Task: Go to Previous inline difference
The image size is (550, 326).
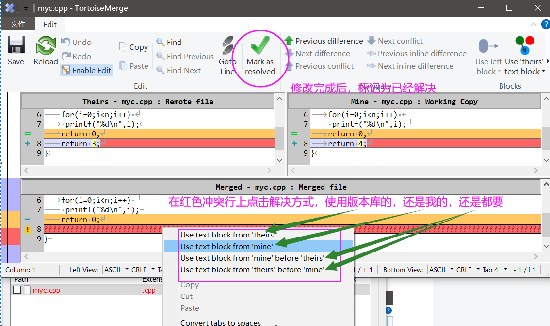Action: [417, 54]
